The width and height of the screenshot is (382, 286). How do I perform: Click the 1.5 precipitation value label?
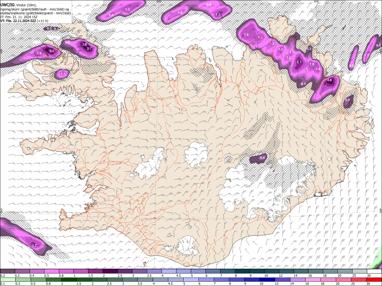pyautogui.click(x=246, y=35)
